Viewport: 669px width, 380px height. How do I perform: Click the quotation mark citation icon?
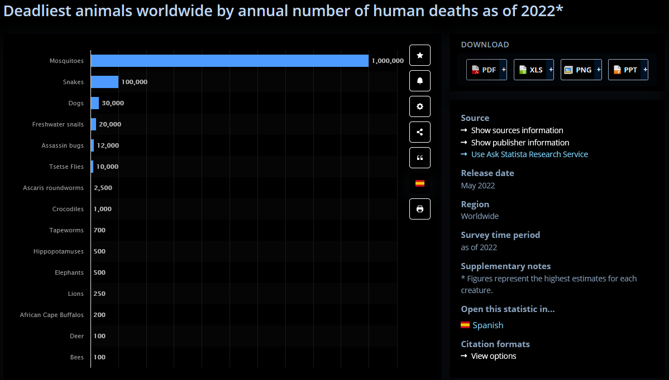pos(420,158)
